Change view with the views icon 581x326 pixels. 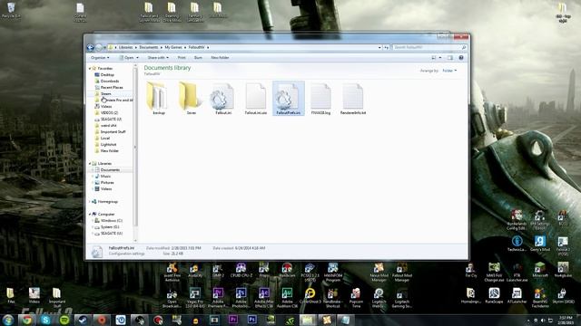434,58
